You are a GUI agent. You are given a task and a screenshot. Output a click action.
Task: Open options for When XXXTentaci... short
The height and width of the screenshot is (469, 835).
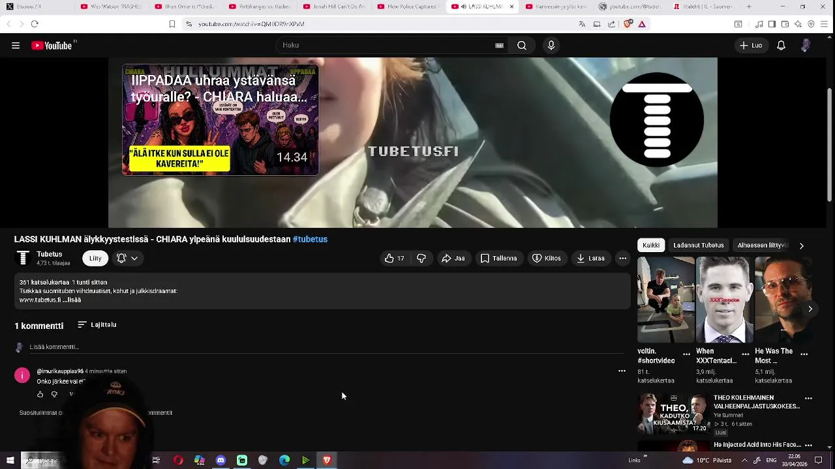(x=746, y=354)
